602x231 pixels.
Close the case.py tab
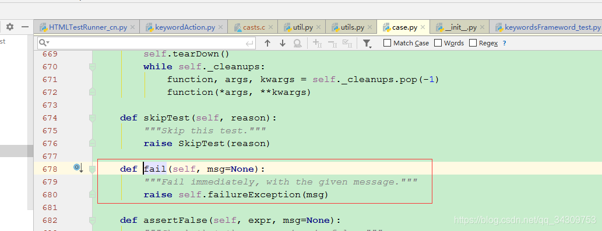[423, 27]
